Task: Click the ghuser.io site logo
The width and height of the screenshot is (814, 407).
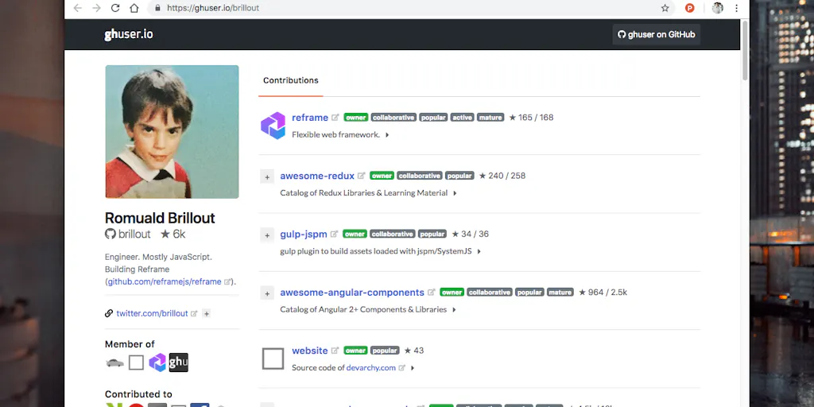Action: [129, 34]
